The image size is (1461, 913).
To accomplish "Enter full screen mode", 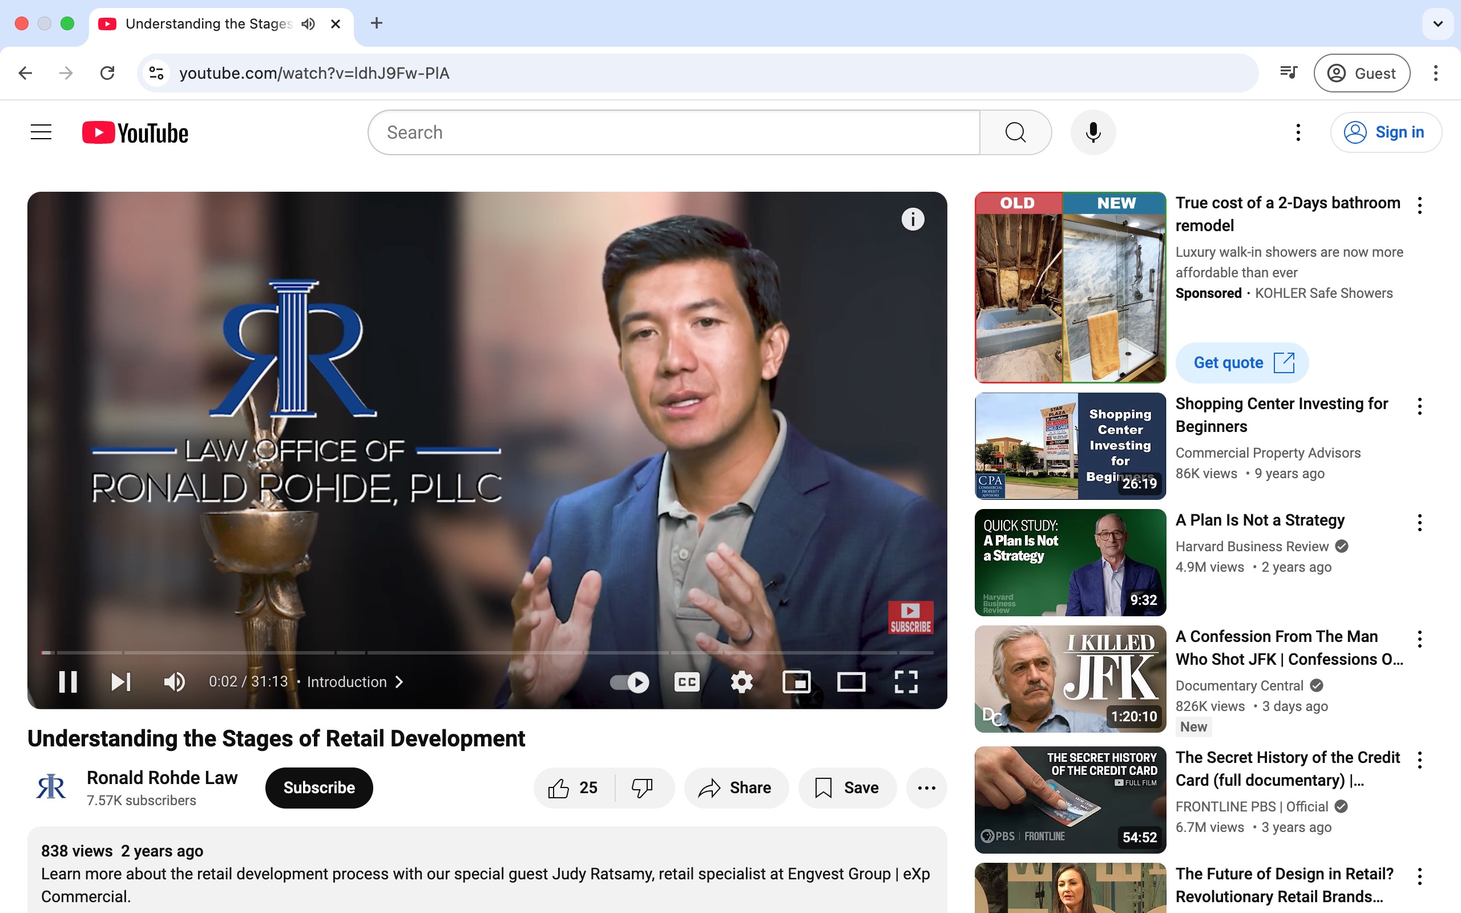I will [906, 682].
